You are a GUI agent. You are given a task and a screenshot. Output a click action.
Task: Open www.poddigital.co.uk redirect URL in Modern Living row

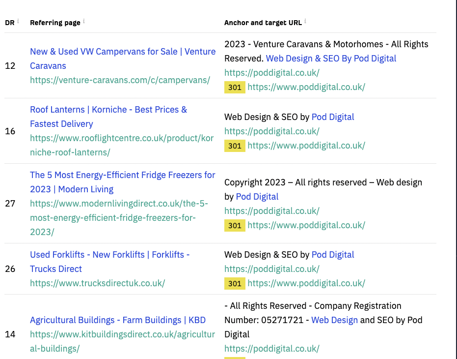pos(306,225)
